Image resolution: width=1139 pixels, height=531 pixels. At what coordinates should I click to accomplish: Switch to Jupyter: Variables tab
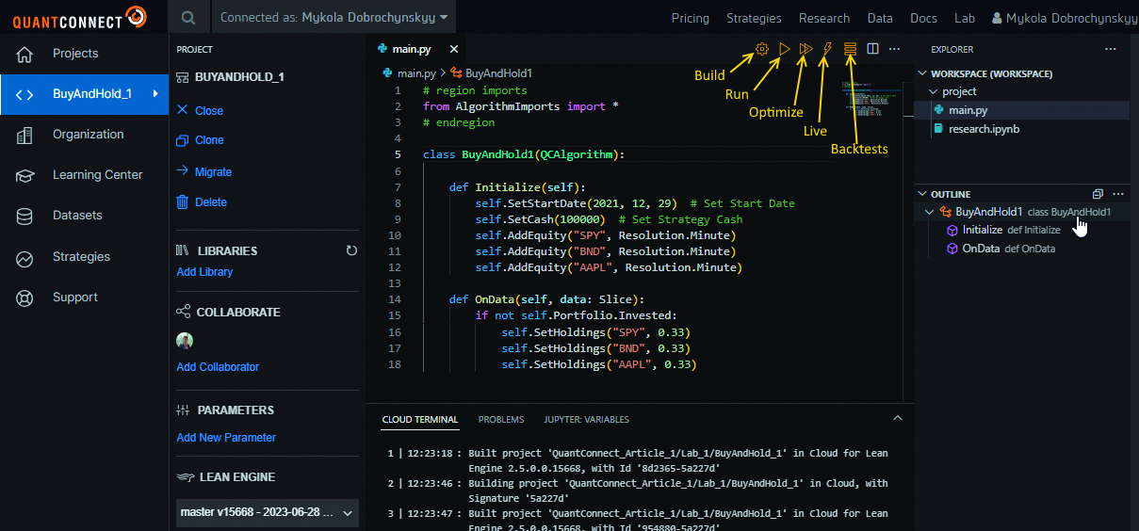[586, 420]
